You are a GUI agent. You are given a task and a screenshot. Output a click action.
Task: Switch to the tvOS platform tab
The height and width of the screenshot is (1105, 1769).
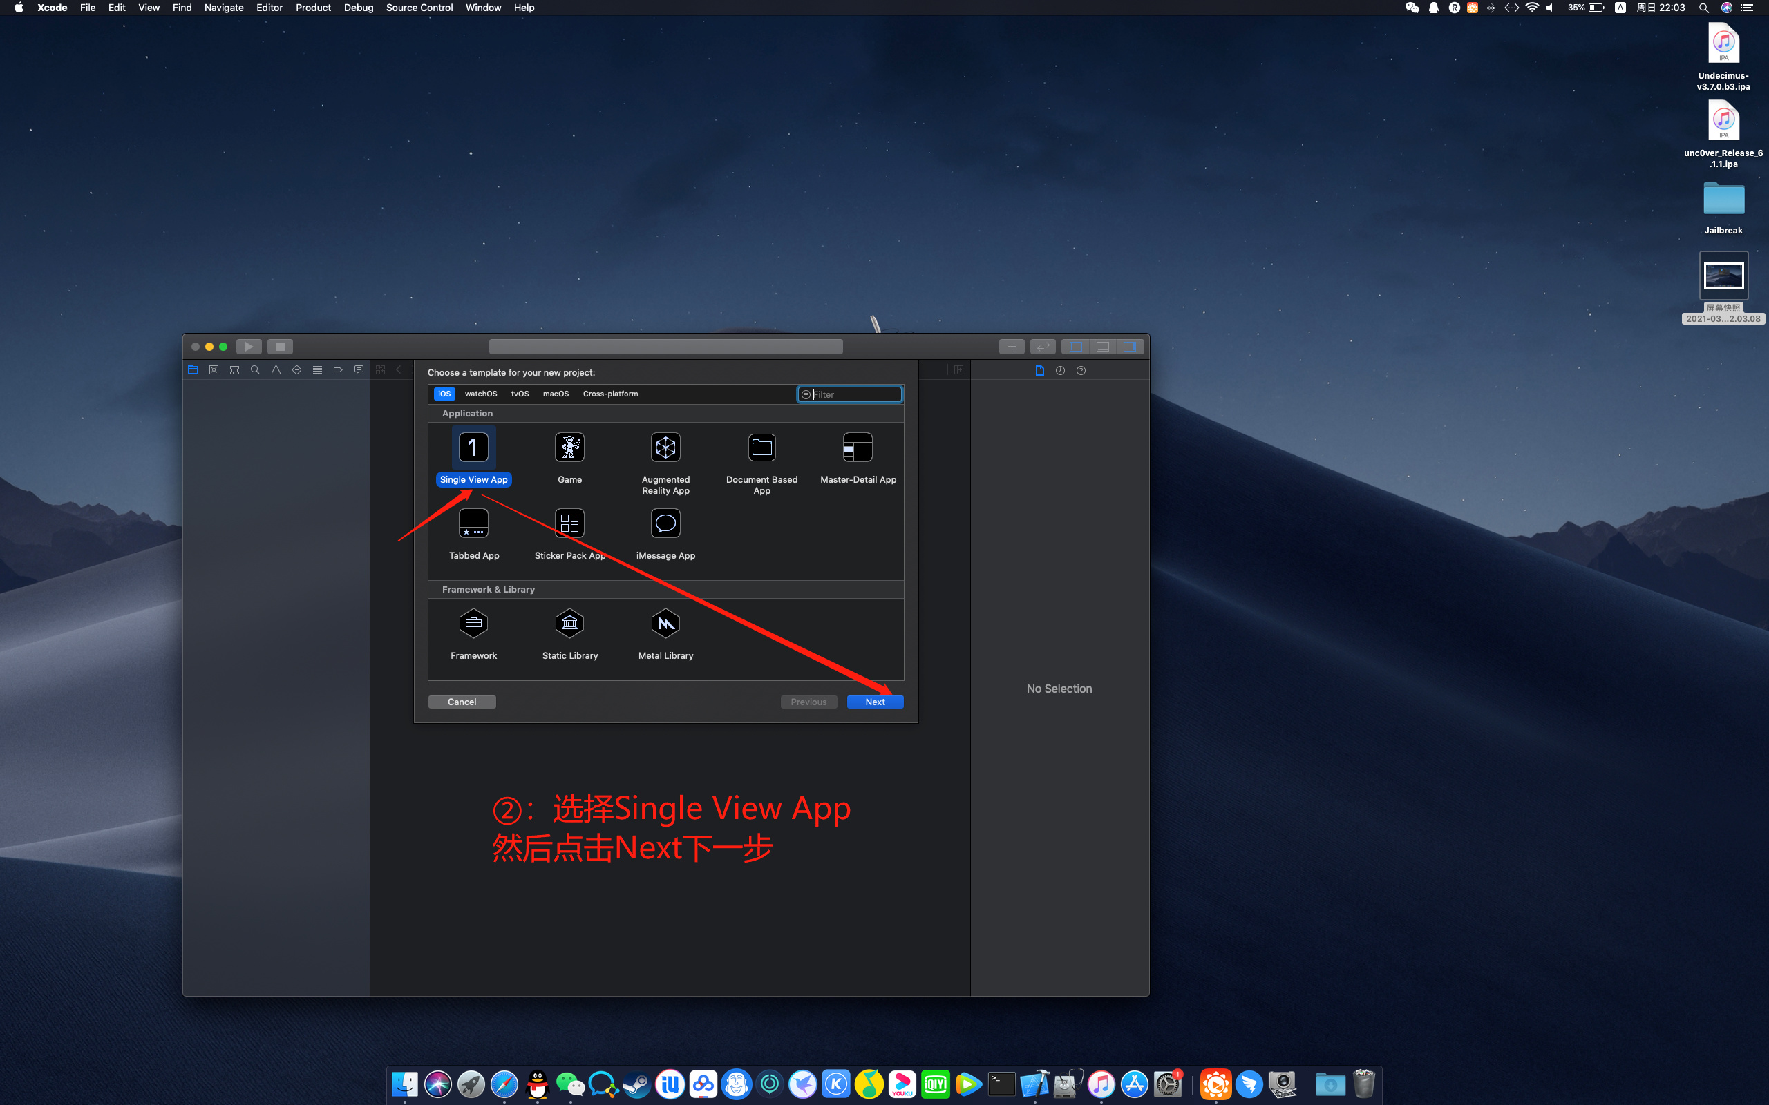point(520,392)
